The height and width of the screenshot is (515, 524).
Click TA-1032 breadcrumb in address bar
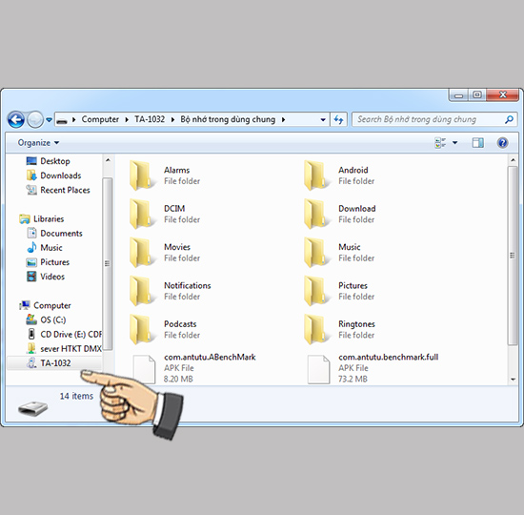150,119
